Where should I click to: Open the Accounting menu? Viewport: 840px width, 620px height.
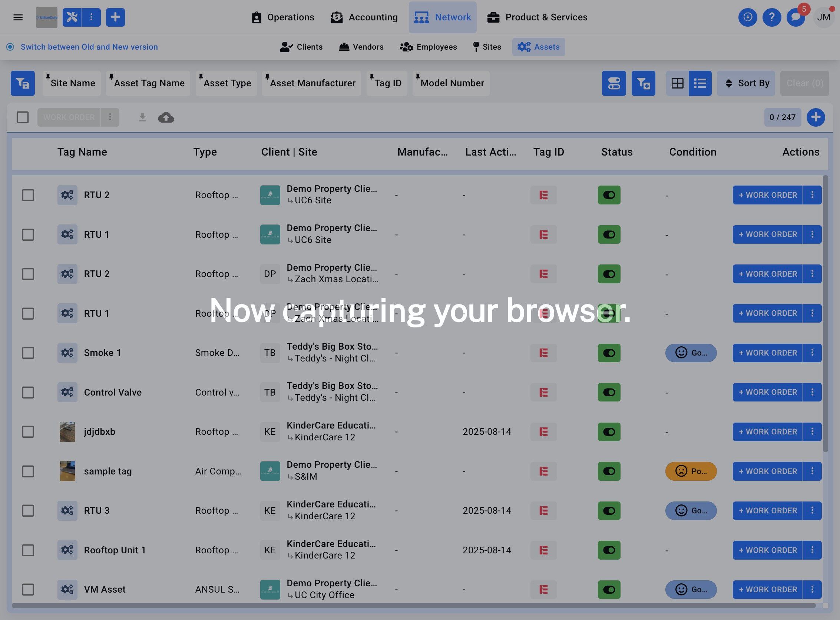pyautogui.click(x=364, y=17)
